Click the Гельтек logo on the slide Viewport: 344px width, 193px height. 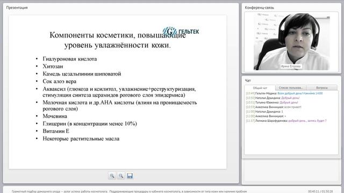tap(181, 31)
